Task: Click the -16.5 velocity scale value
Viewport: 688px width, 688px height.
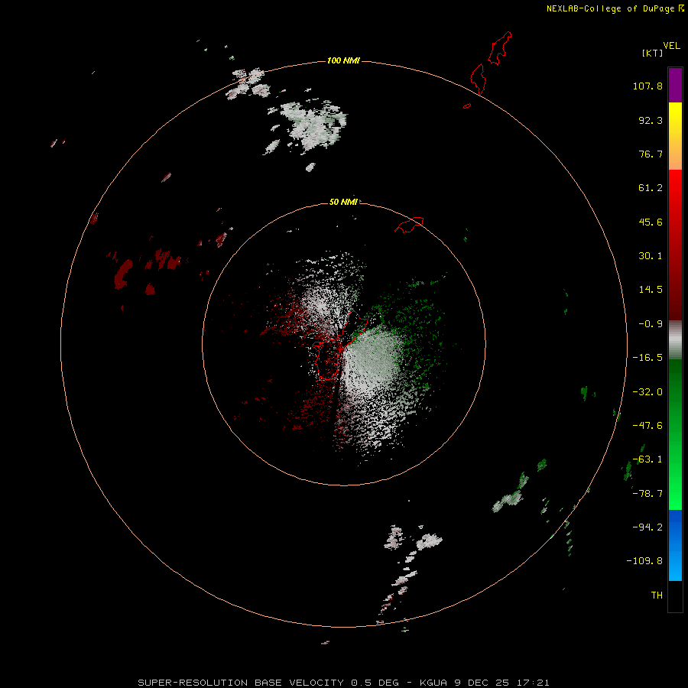Action: (x=647, y=358)
